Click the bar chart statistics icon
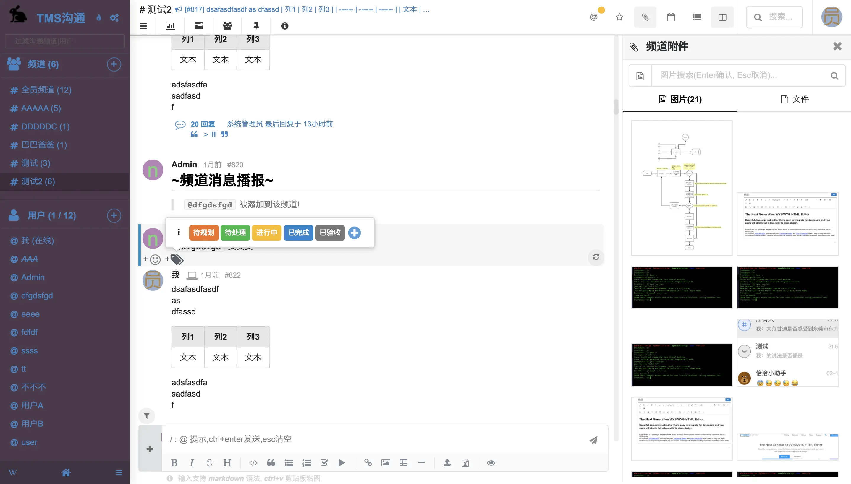 (170, 26)
